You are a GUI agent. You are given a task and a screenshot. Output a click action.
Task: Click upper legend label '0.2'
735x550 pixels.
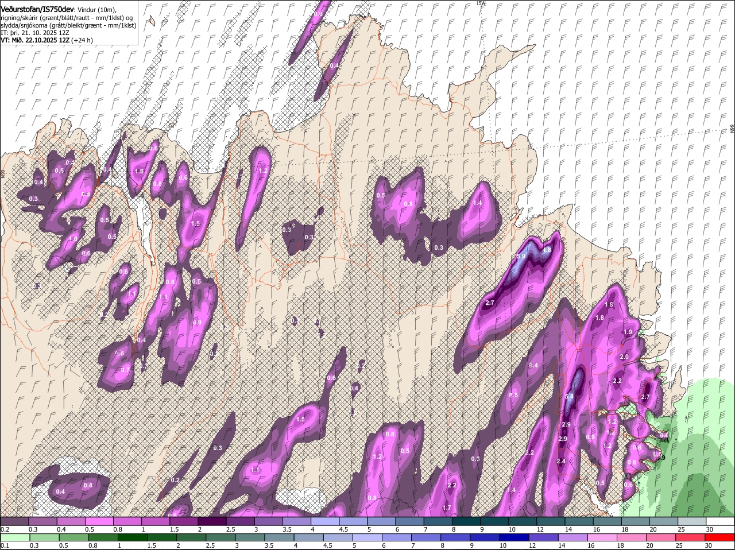[x=5, y=529]
